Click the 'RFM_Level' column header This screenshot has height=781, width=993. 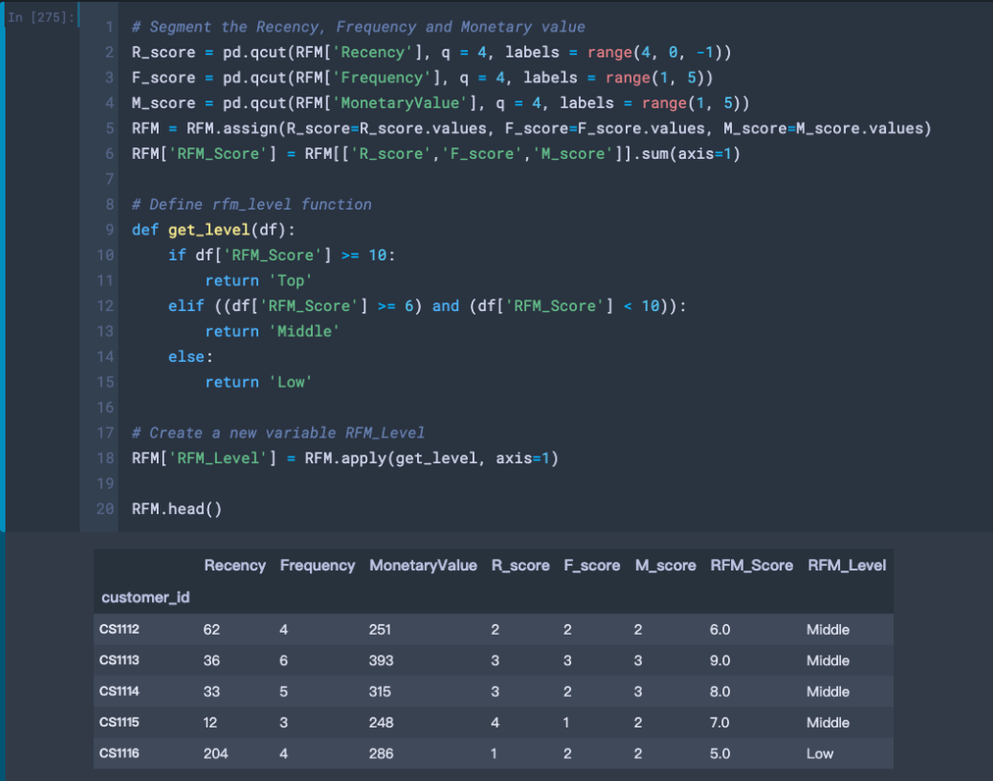pyautogui.click(x=847, y=566)
